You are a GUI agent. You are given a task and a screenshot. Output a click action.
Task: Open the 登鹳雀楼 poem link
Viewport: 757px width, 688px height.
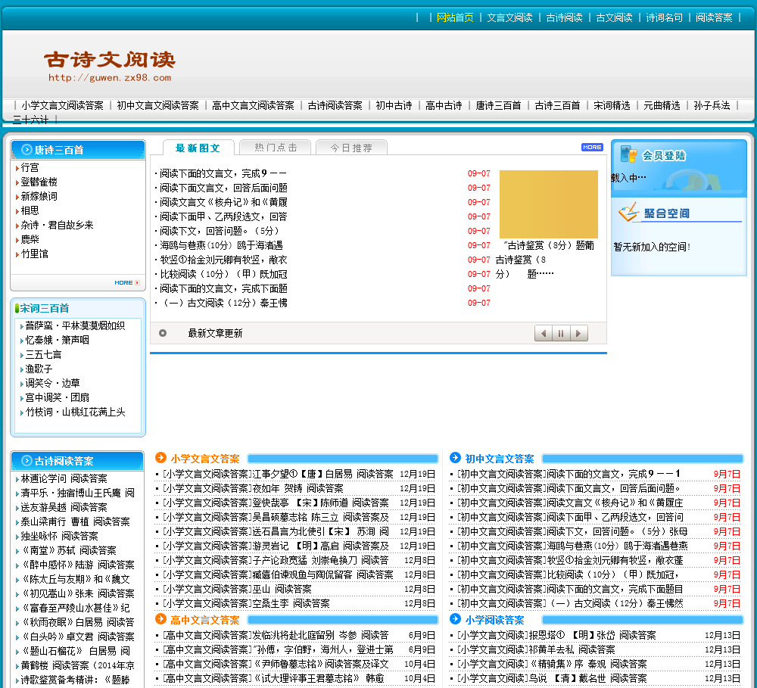[x=39, y=182]
